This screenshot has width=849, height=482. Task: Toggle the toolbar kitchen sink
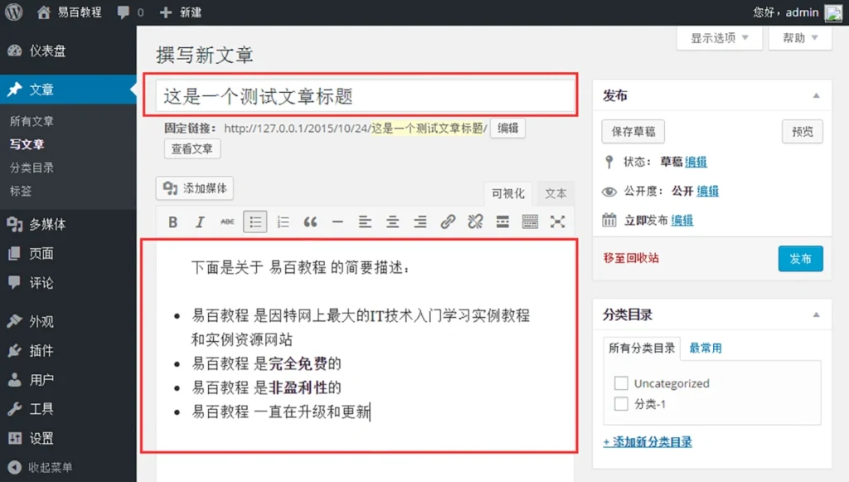pyautogui.click(x=530, y=222)
